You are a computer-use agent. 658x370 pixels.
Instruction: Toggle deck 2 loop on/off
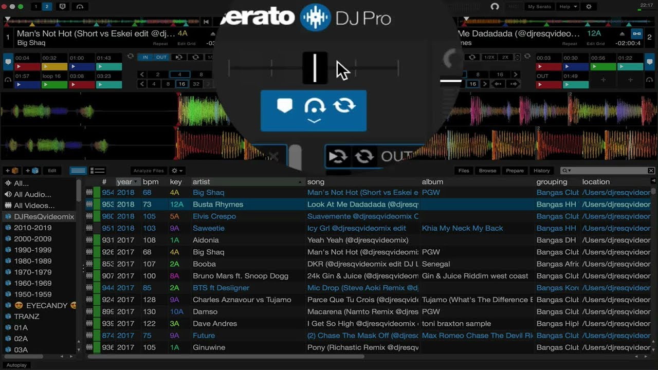point(472,57)
